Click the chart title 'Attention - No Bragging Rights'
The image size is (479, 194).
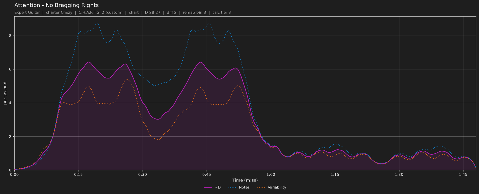tap(56, 5)
